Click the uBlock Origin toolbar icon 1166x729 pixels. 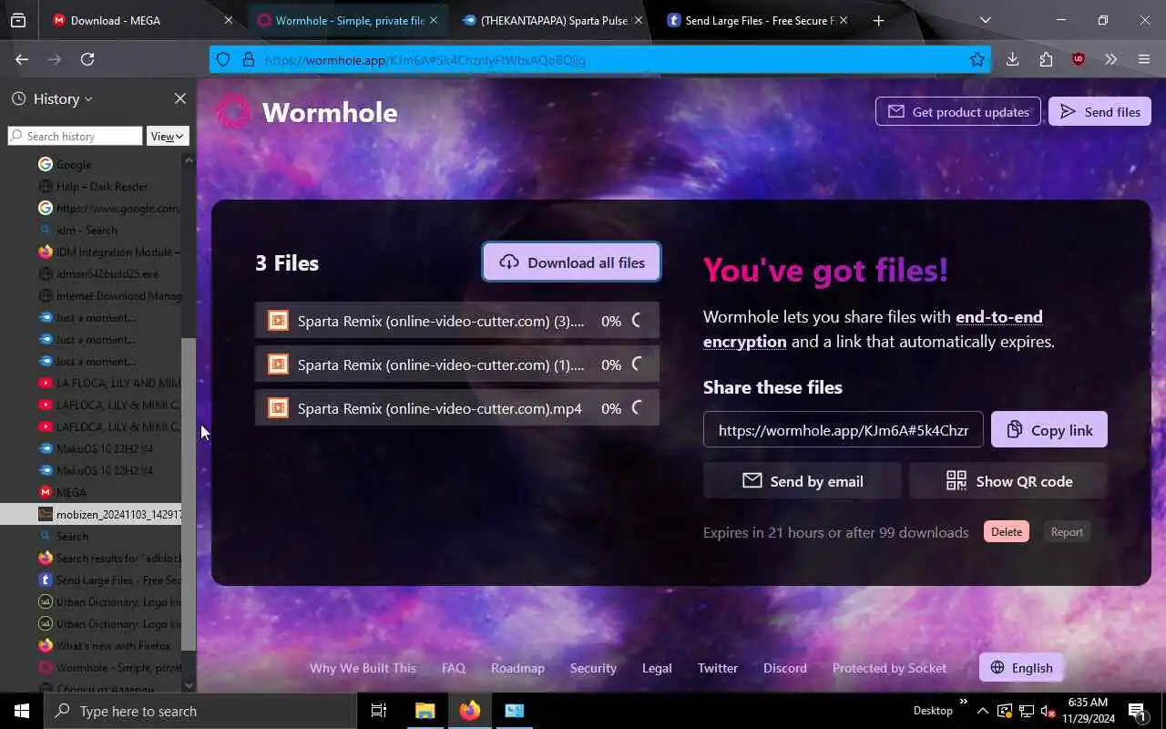coord(1079,59)
